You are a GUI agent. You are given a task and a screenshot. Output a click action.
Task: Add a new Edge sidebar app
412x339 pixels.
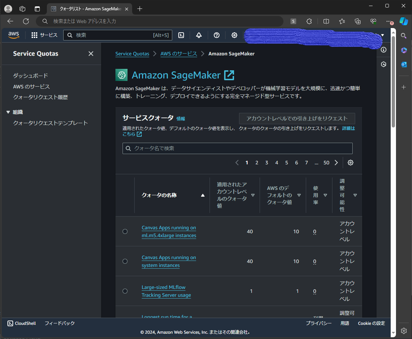pos(404,87)
